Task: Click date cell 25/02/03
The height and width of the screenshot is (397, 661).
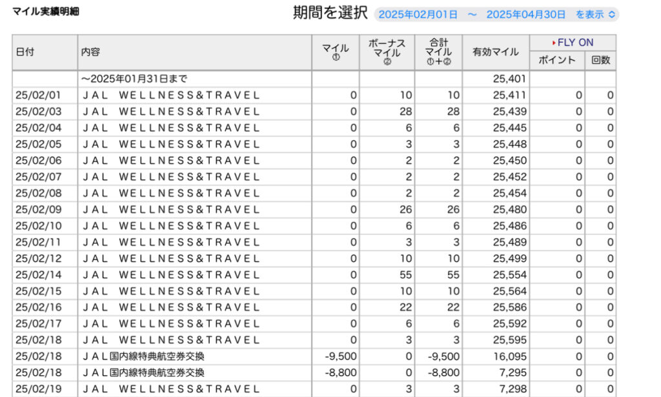Action: [x=38, y=112]
